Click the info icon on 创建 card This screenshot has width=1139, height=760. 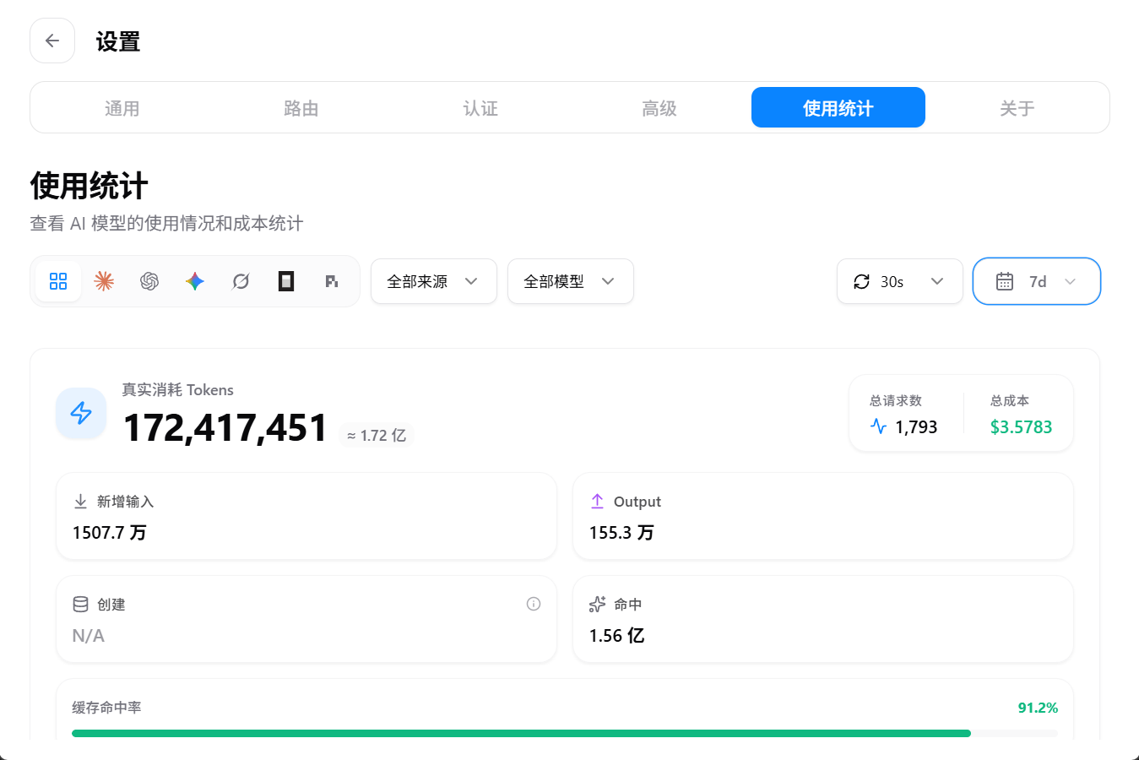[534, 604]
